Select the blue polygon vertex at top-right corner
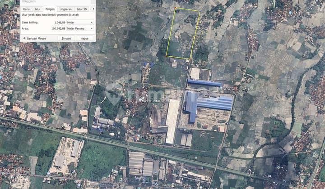This screenshot has height=189, width=325. [x=200, y=11]
